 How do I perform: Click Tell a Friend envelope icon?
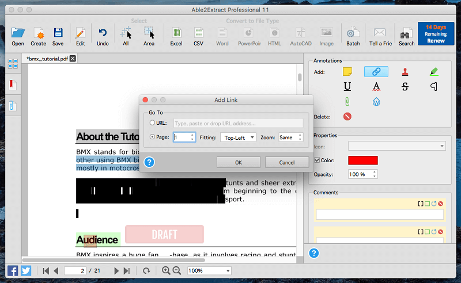coord(380,33)
